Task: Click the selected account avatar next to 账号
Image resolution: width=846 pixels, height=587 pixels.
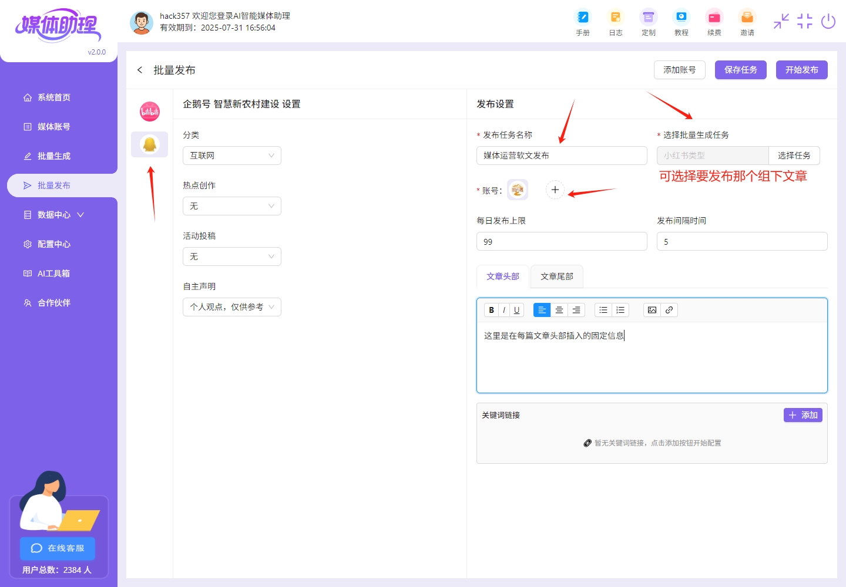Action: (x=518, y=190)
